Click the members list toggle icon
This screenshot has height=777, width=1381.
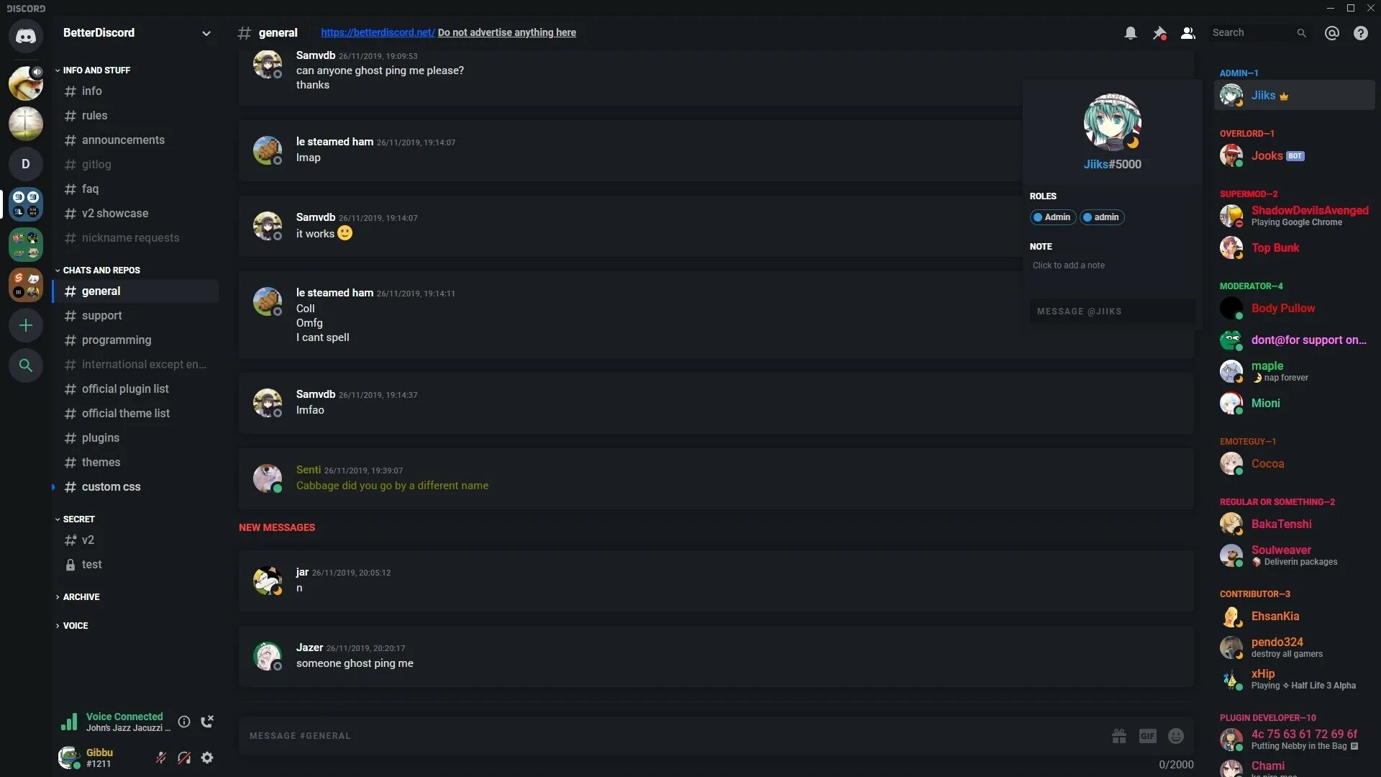coord(1188,33)
